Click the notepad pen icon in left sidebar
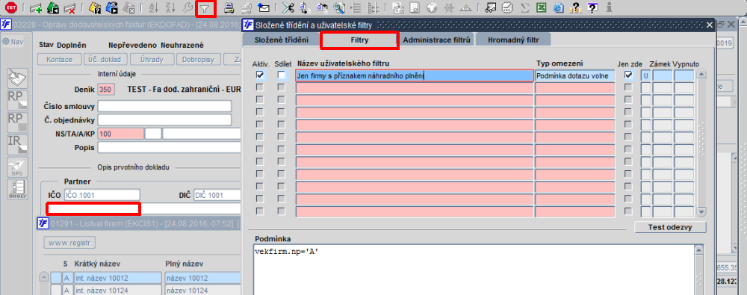The height and width of the screenshot is (295, 747). (x=18, y=78)
